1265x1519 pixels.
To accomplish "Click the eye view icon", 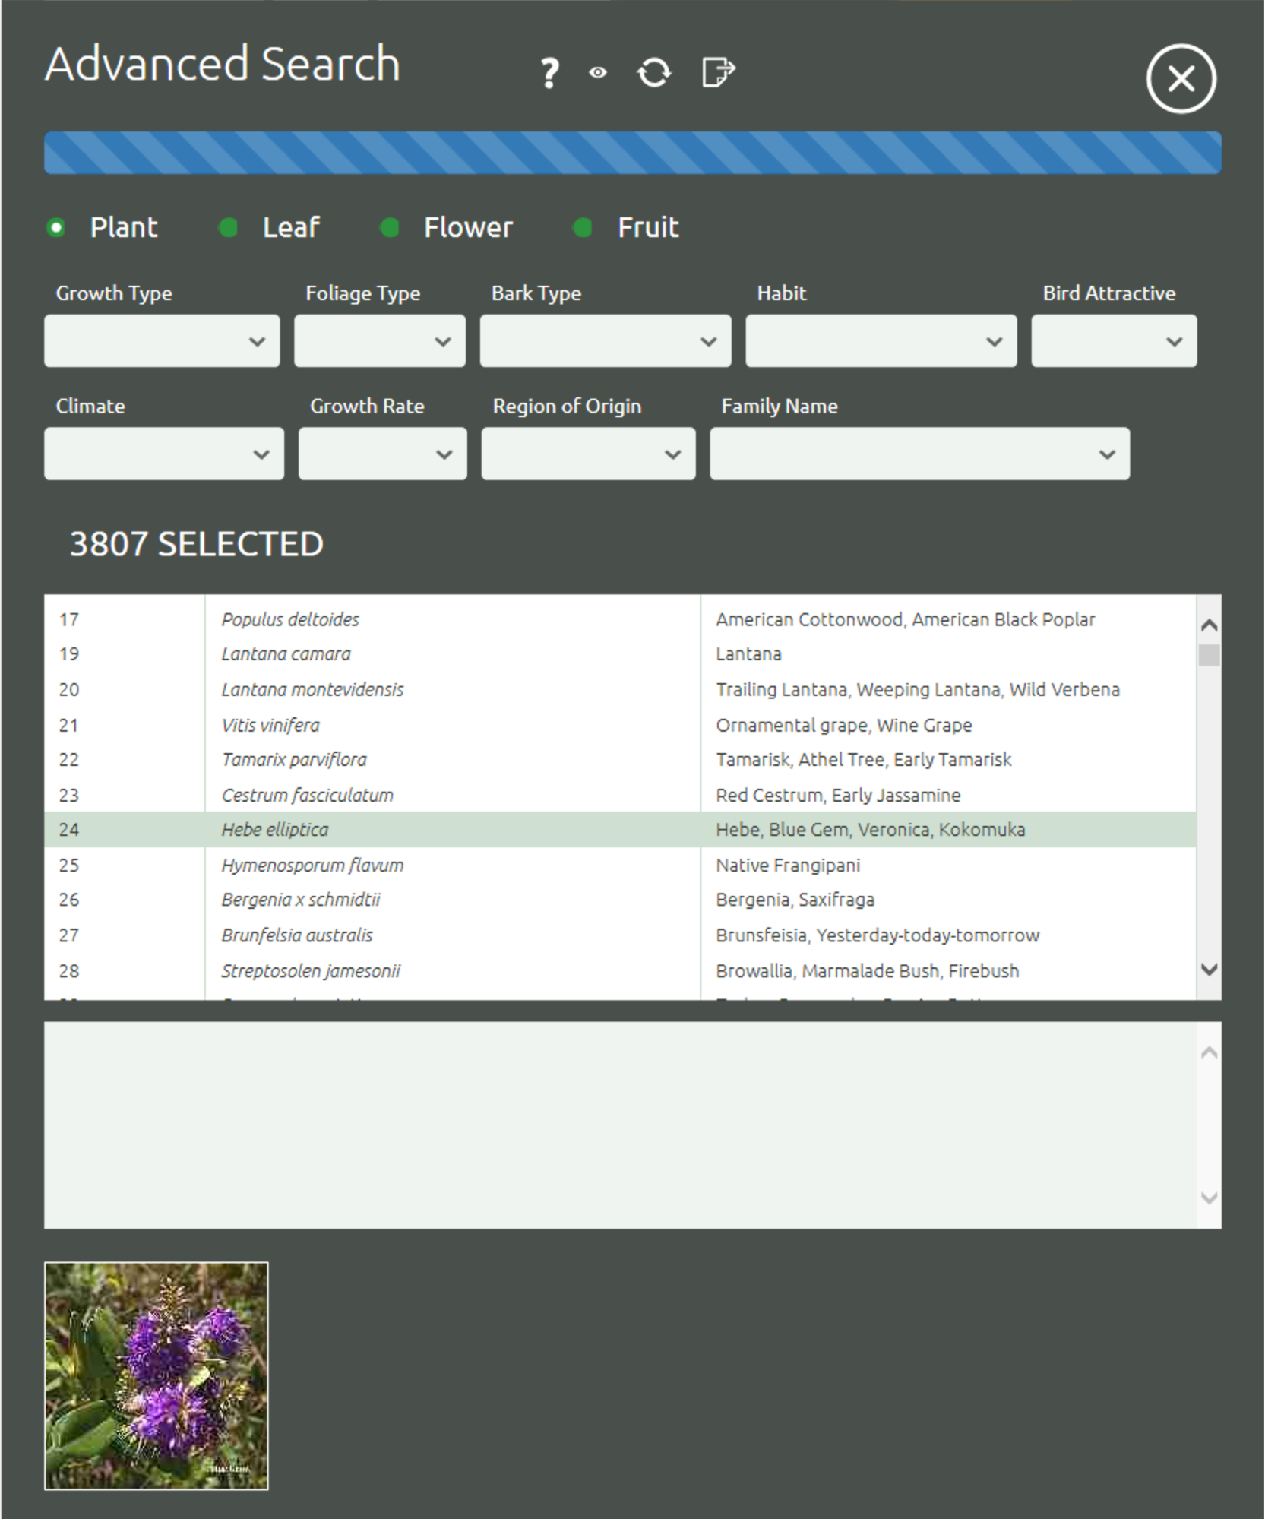I will (x=598, y=73).
